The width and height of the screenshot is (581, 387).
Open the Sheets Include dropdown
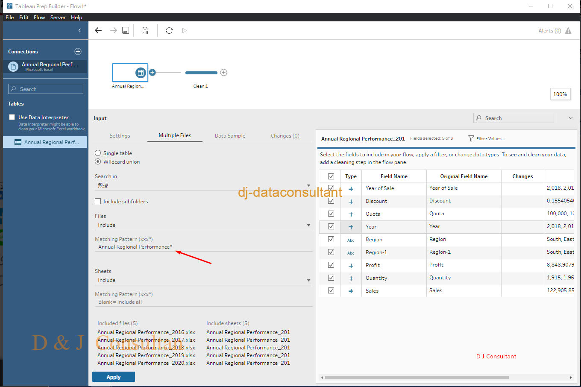pyautogui.click(x=308, y=280)
